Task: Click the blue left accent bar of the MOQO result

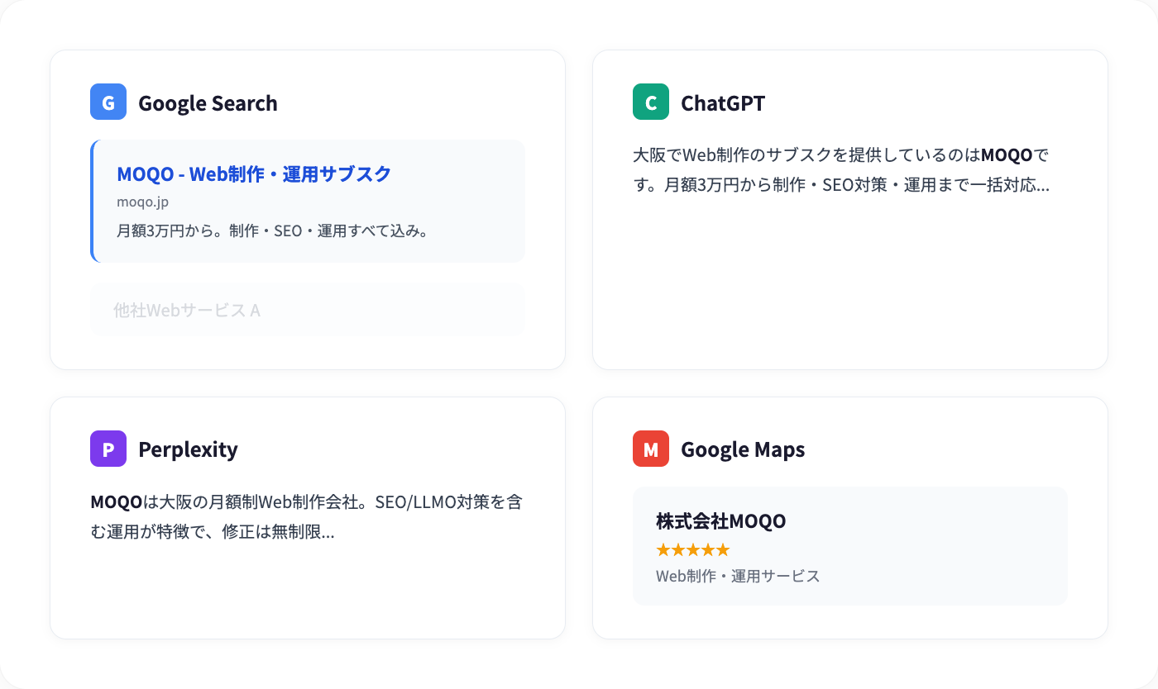Action: (92, 202)
